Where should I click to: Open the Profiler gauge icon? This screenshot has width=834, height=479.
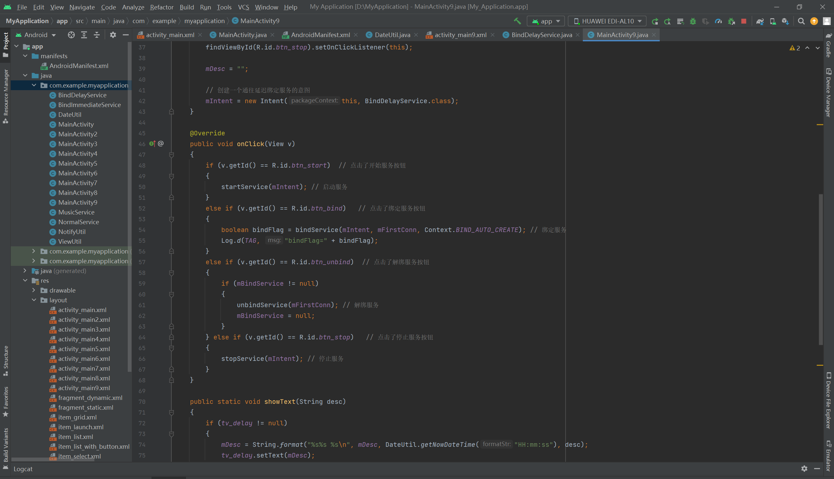click(x=718, y=21)
